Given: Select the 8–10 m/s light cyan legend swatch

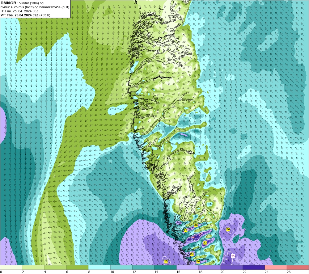Looking at the screenshot, I should pyautogui.click(x=99, y=268).
